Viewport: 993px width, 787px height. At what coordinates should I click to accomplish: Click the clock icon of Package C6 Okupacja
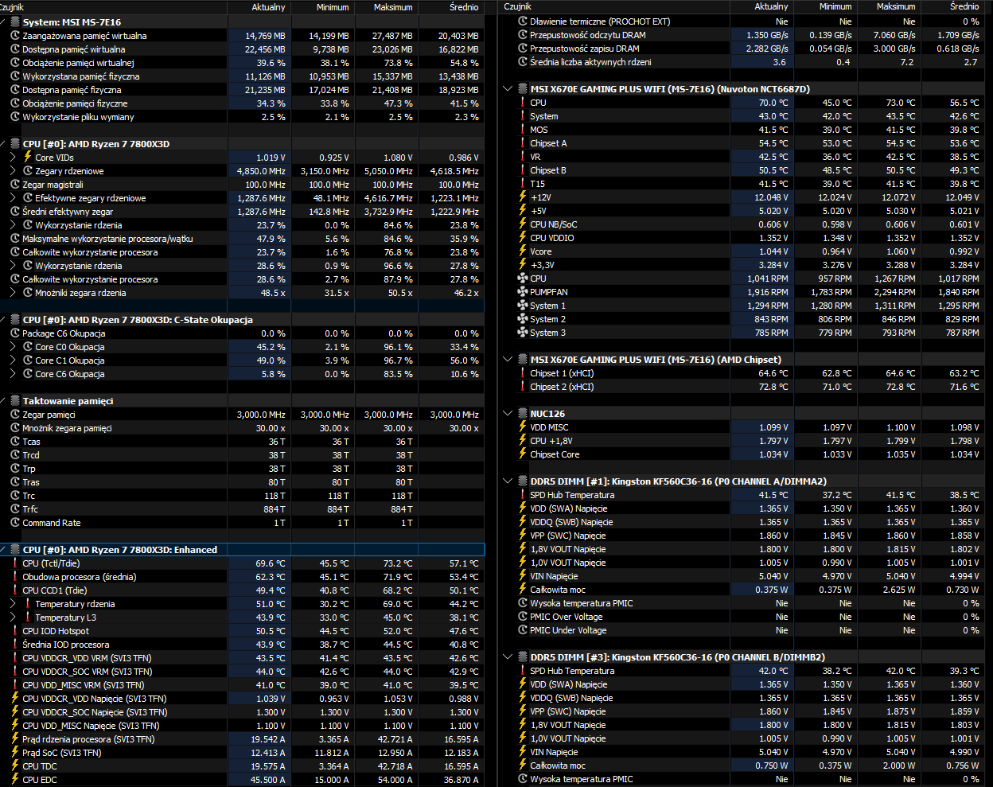[x=15, y=333]
